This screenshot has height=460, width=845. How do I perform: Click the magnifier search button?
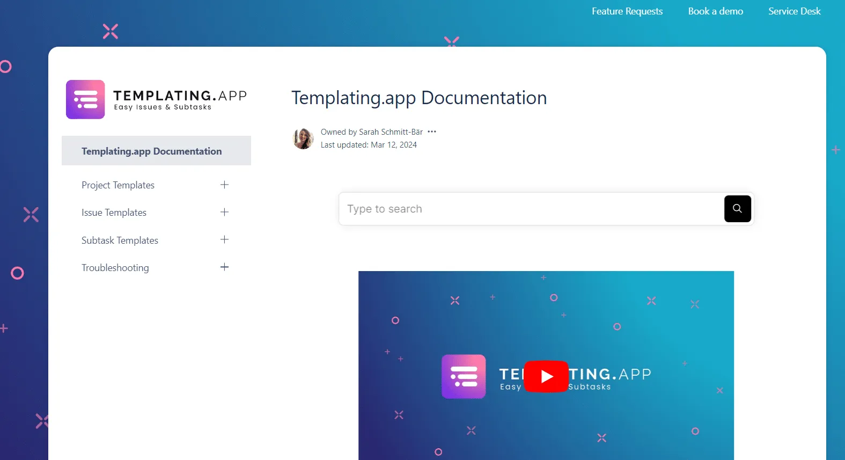tap(737, 209)
